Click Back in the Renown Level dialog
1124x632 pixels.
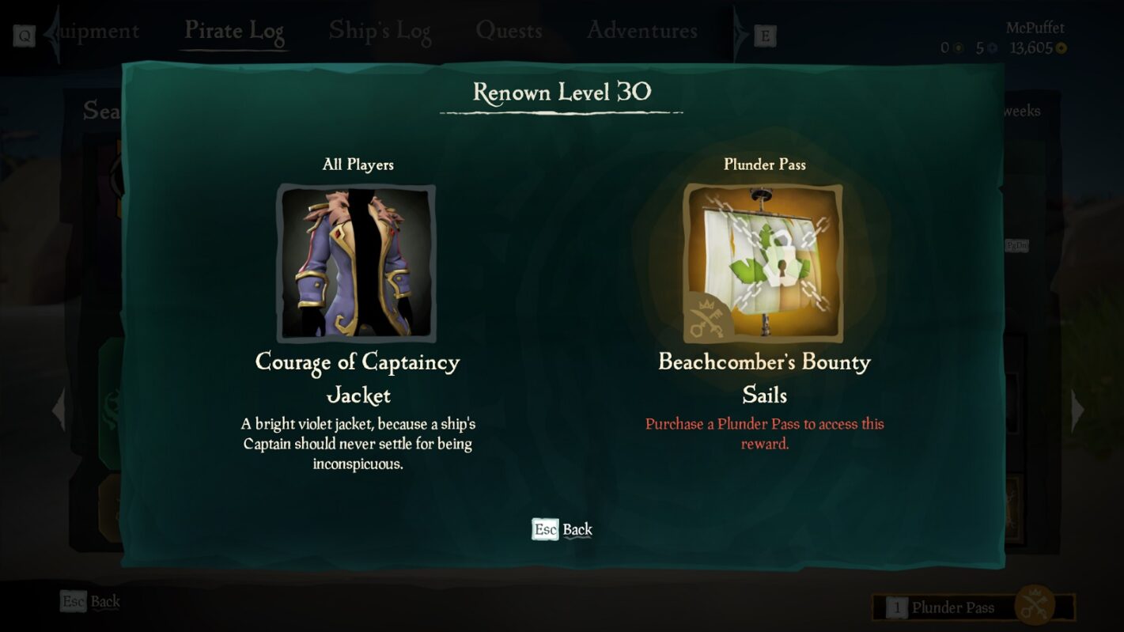click(577, 529)
